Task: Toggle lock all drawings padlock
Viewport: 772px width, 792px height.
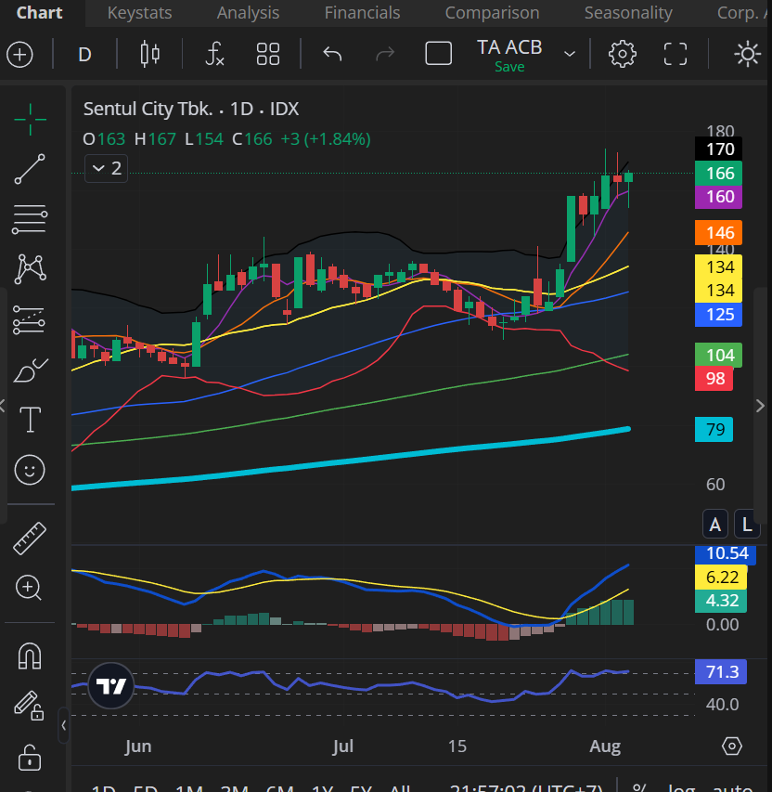Action: 30,757
